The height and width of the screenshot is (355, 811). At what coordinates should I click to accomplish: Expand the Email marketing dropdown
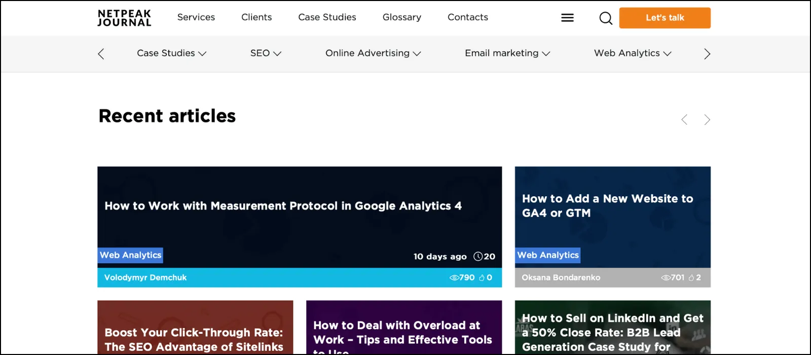click(x=507, y=53)
